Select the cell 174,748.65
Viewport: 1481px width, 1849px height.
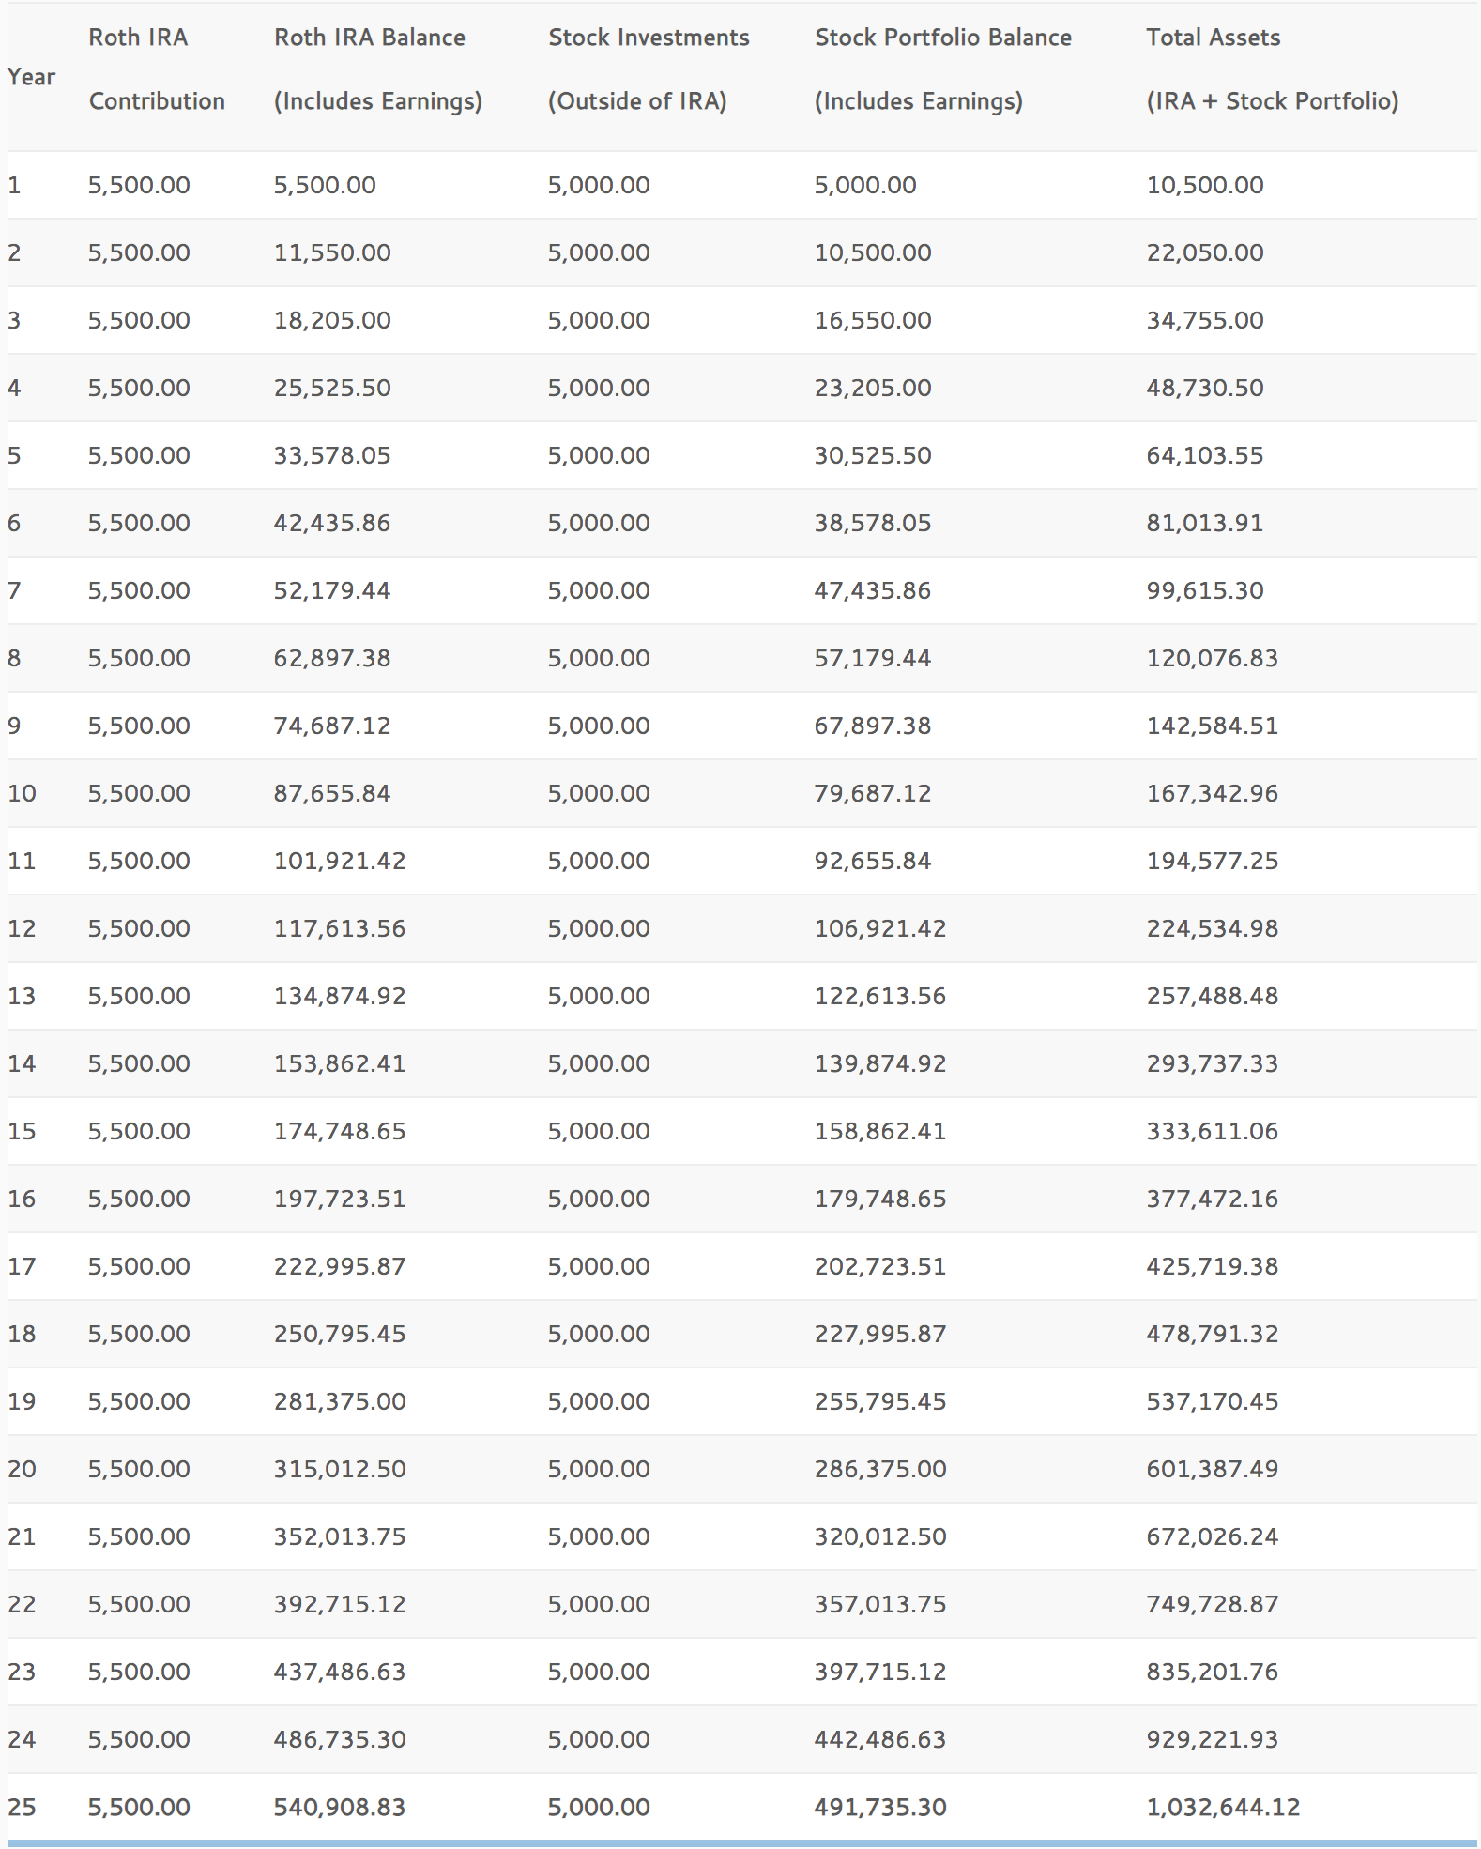tap(340, 1131)
